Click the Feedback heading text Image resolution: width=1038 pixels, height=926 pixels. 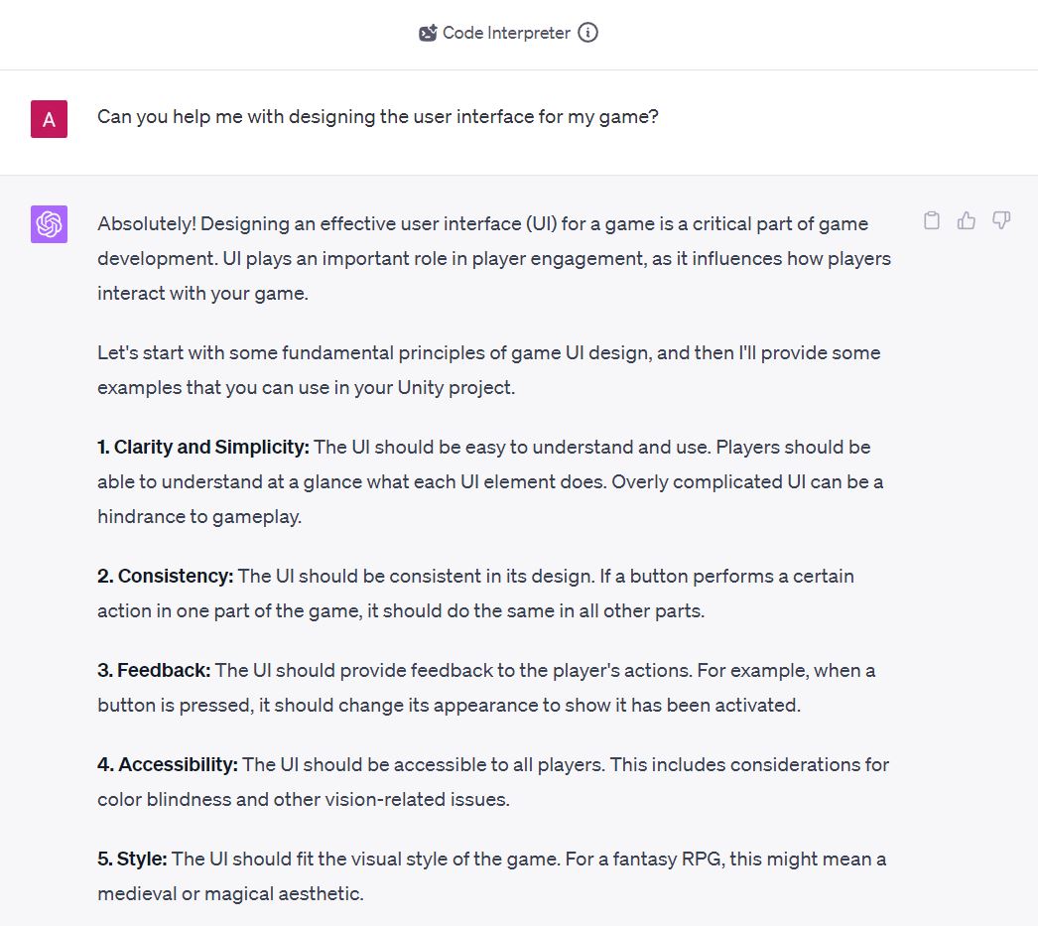coord(154,670)
